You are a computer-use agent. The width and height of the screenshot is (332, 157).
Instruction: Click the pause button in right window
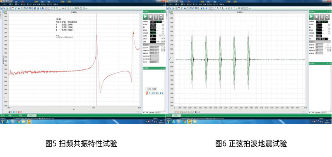tap(322, 17)
